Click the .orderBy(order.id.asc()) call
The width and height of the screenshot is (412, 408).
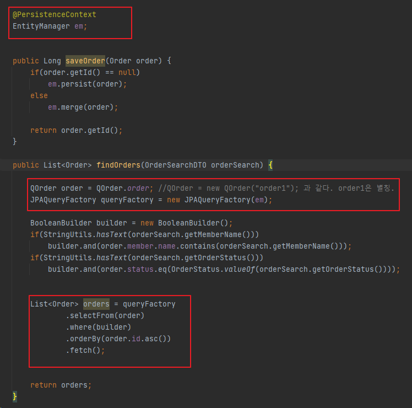pyautogui.click(x=118, y=339)
